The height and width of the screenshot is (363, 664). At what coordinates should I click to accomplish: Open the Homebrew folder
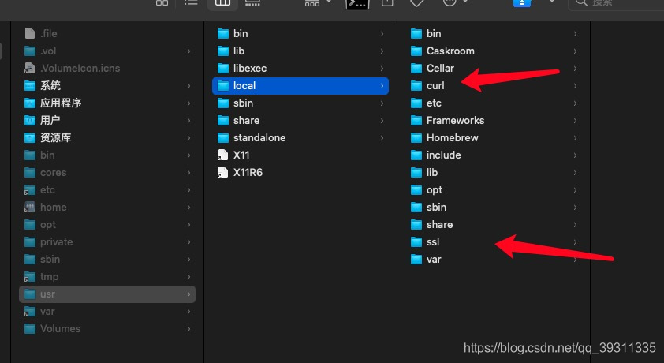(452, 137)
